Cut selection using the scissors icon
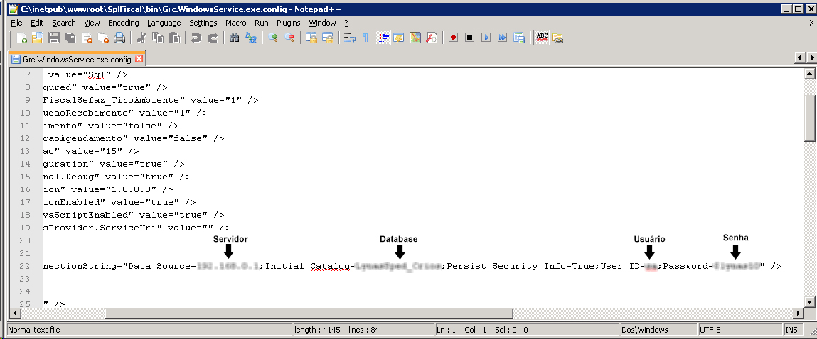Image resolution: width=817 pixels, height=339 pixels. point(141,38)
